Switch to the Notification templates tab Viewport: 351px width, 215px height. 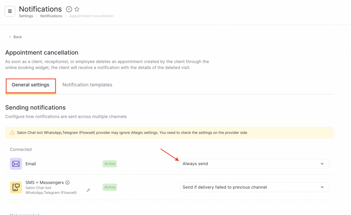(87, 85)
